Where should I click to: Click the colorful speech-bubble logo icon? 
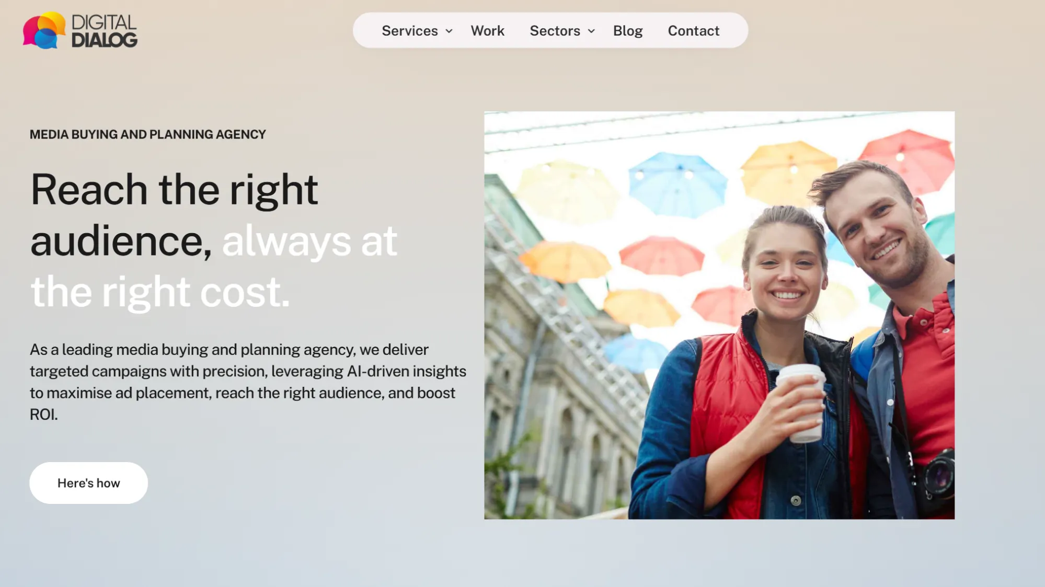(44, 30)
